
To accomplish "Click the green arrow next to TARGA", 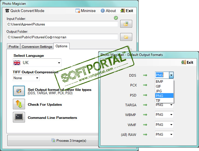I will 145,105.
